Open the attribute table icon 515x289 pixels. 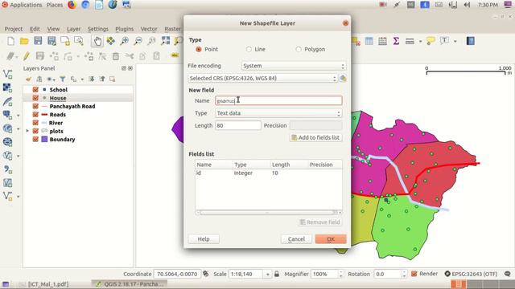tap(369, 41)
